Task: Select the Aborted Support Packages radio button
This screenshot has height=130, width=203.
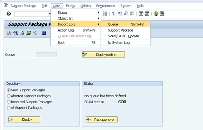Action: (9, 96)
